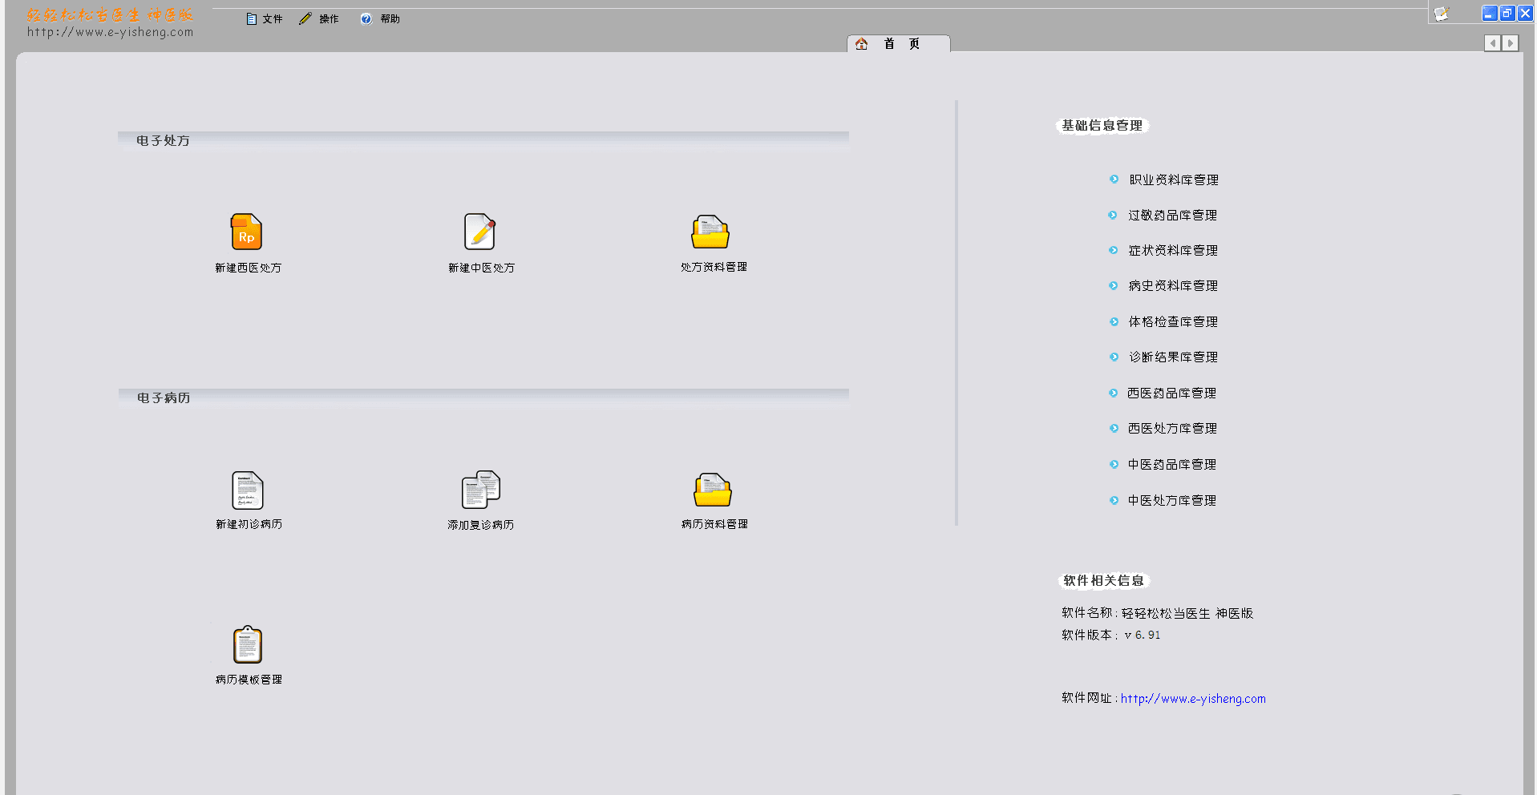Viewport: 1537px width, 795px height.
Task: Open 处方资料管理 folder icon
Action: coord(710,232)
